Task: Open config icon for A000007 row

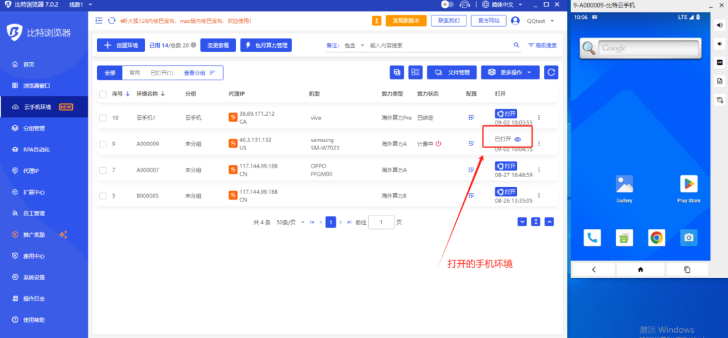Action: click(x=471, y=170)
